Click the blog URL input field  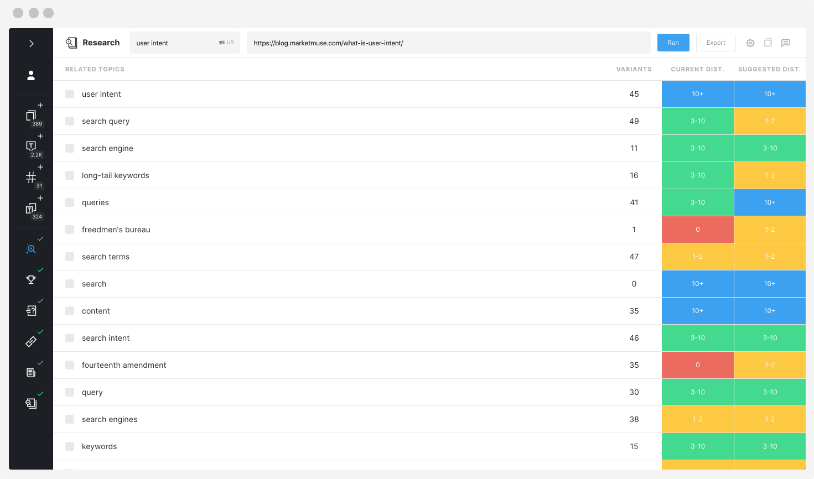pos(448,43)
